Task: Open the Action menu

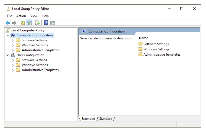Action: point(21,16)
